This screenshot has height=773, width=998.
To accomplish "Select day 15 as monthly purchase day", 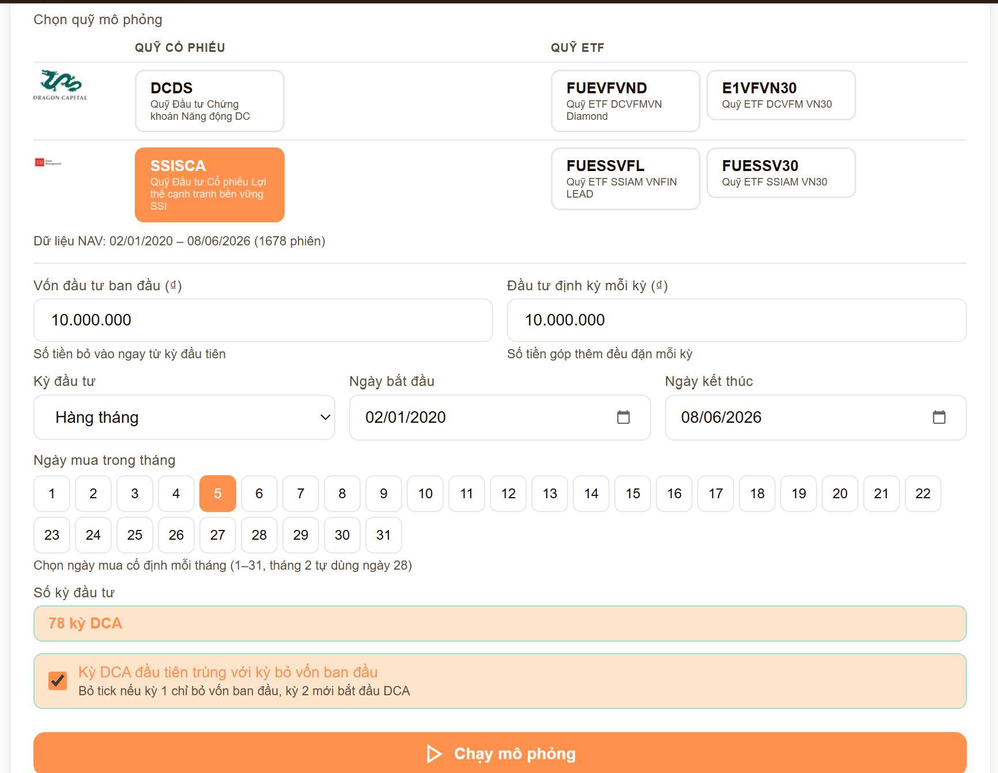I will click(633, 494).
